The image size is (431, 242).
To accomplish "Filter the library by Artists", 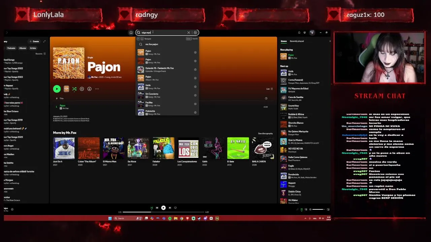I will point(33,48).
